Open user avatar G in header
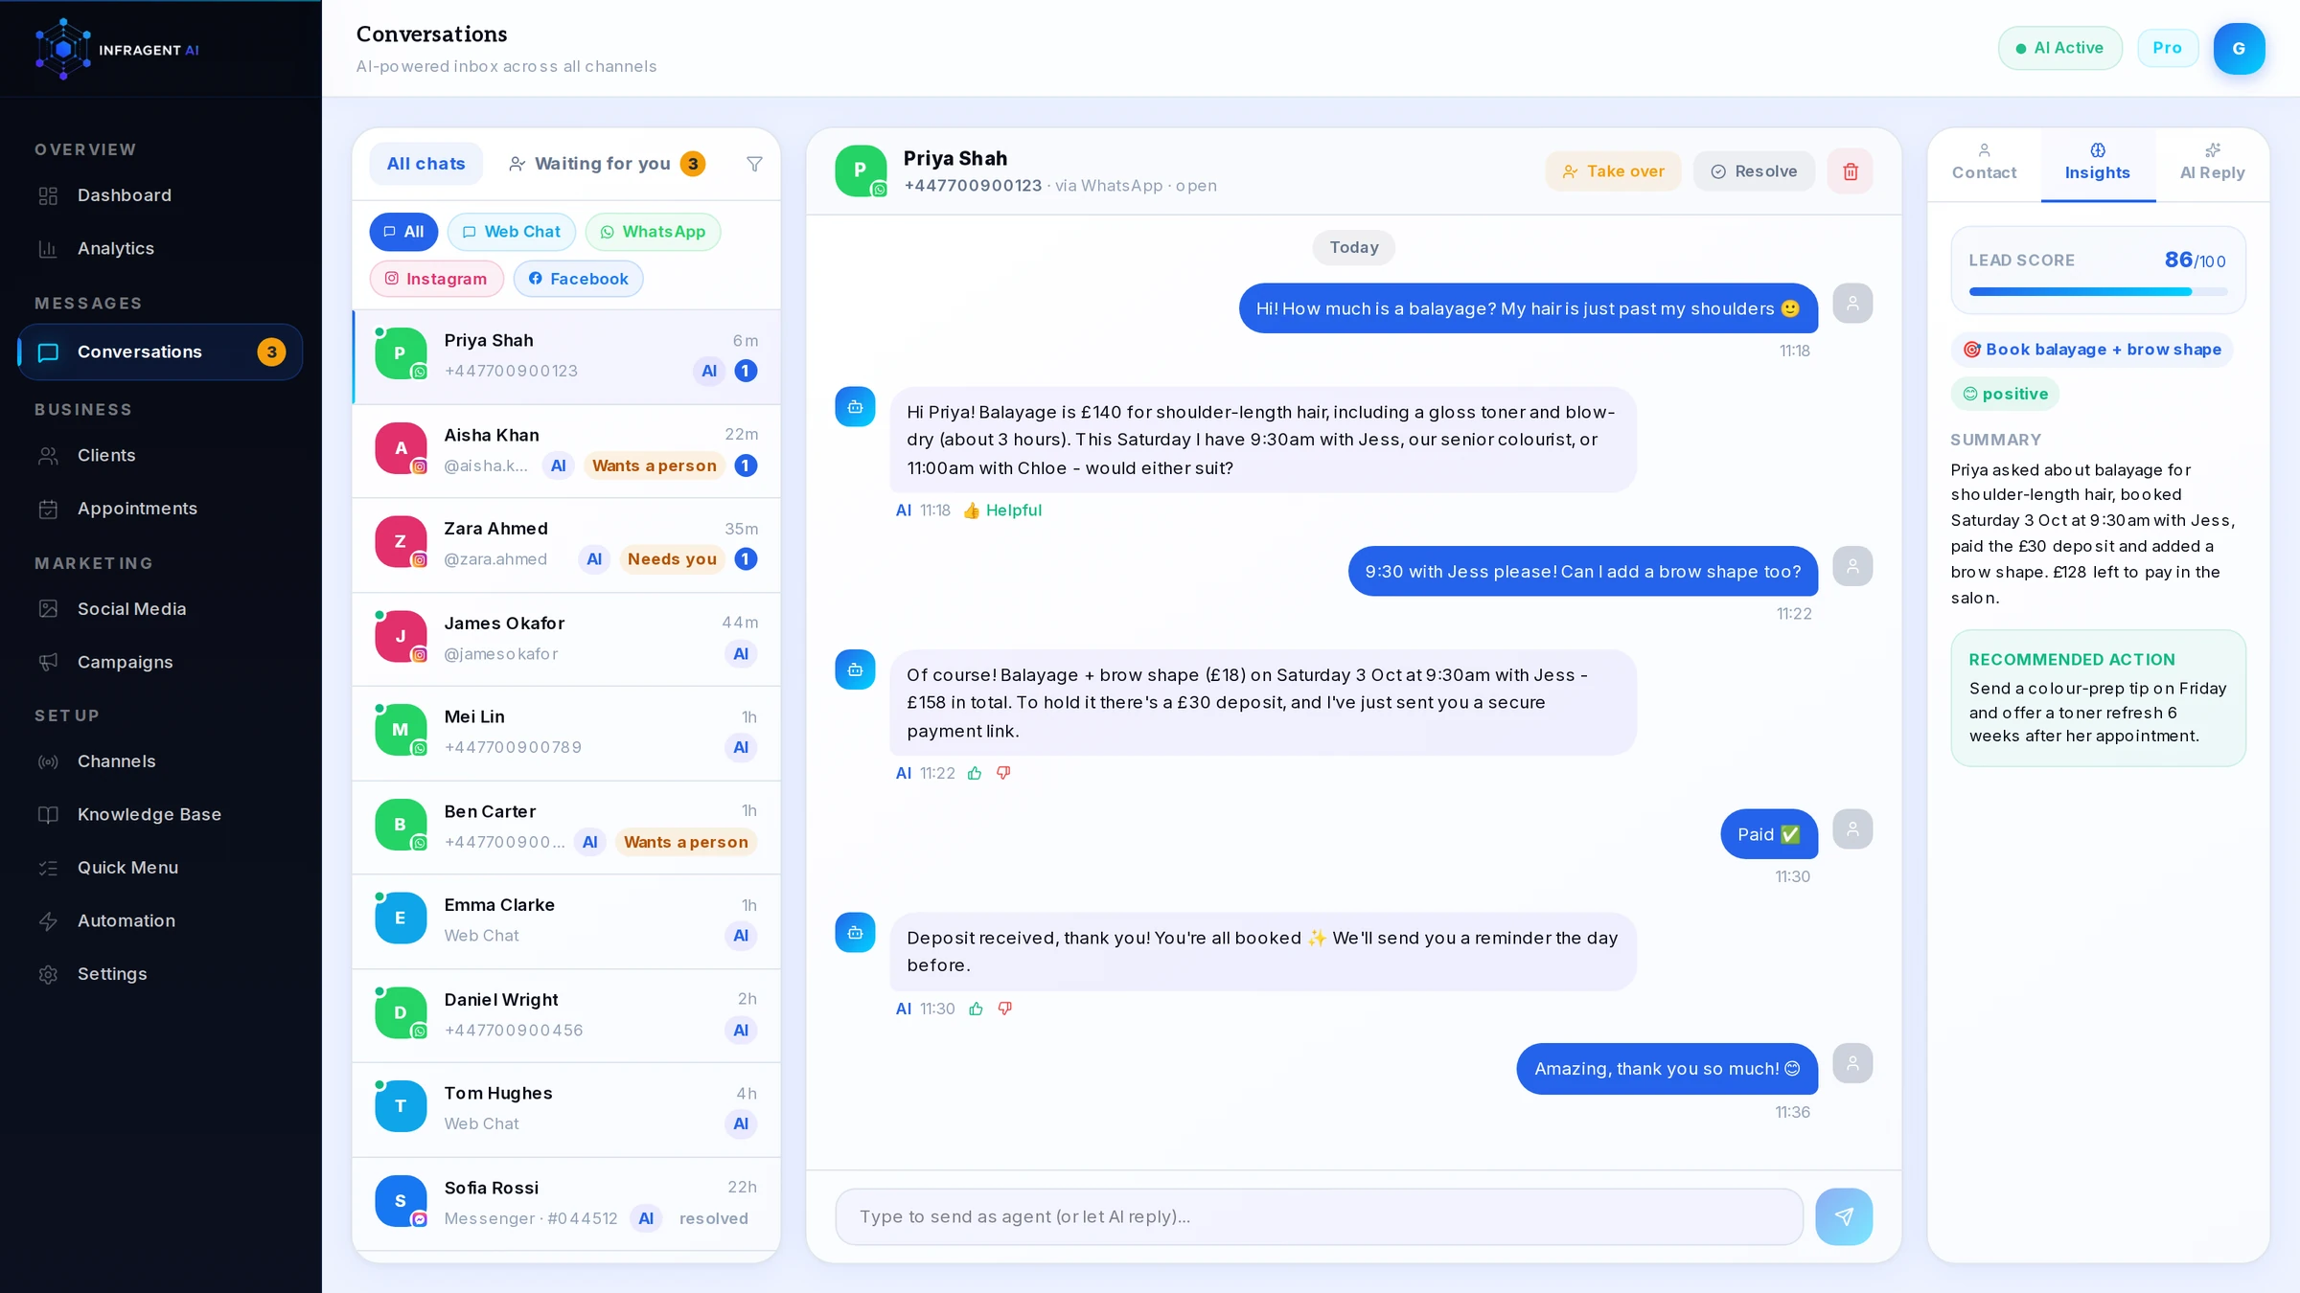Screen dimensions: 2300x1293 (x=2239, y=49)
